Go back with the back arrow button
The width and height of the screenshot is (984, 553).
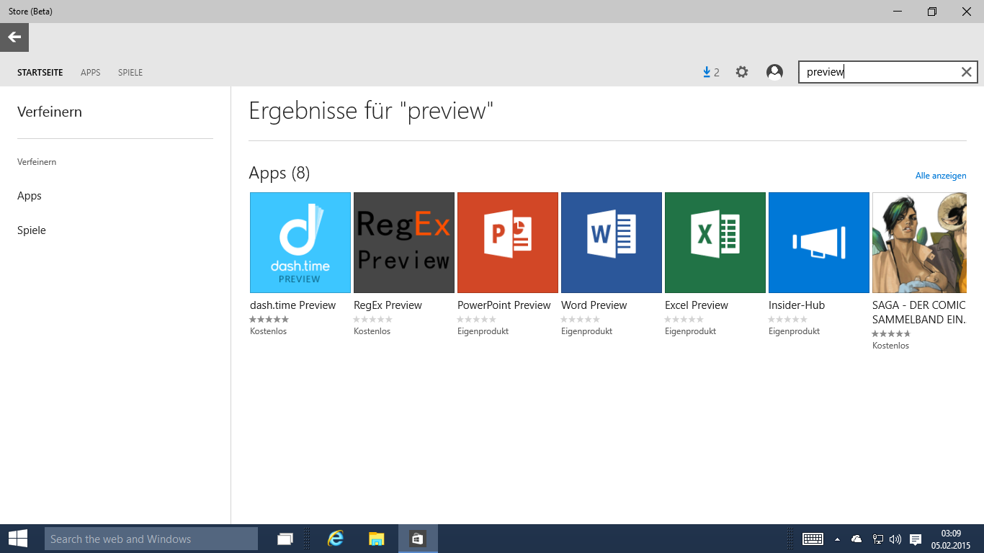14,37
